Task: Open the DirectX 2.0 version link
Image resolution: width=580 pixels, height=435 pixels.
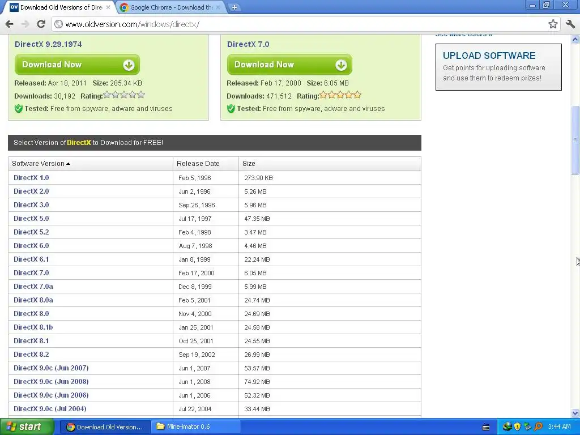Action: click(x=31, y=191)
